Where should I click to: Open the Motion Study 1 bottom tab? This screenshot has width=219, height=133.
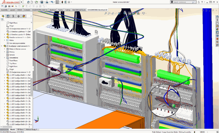click(x=32, y=129)
